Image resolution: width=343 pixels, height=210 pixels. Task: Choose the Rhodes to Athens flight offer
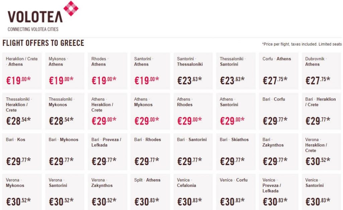(108, 71)
